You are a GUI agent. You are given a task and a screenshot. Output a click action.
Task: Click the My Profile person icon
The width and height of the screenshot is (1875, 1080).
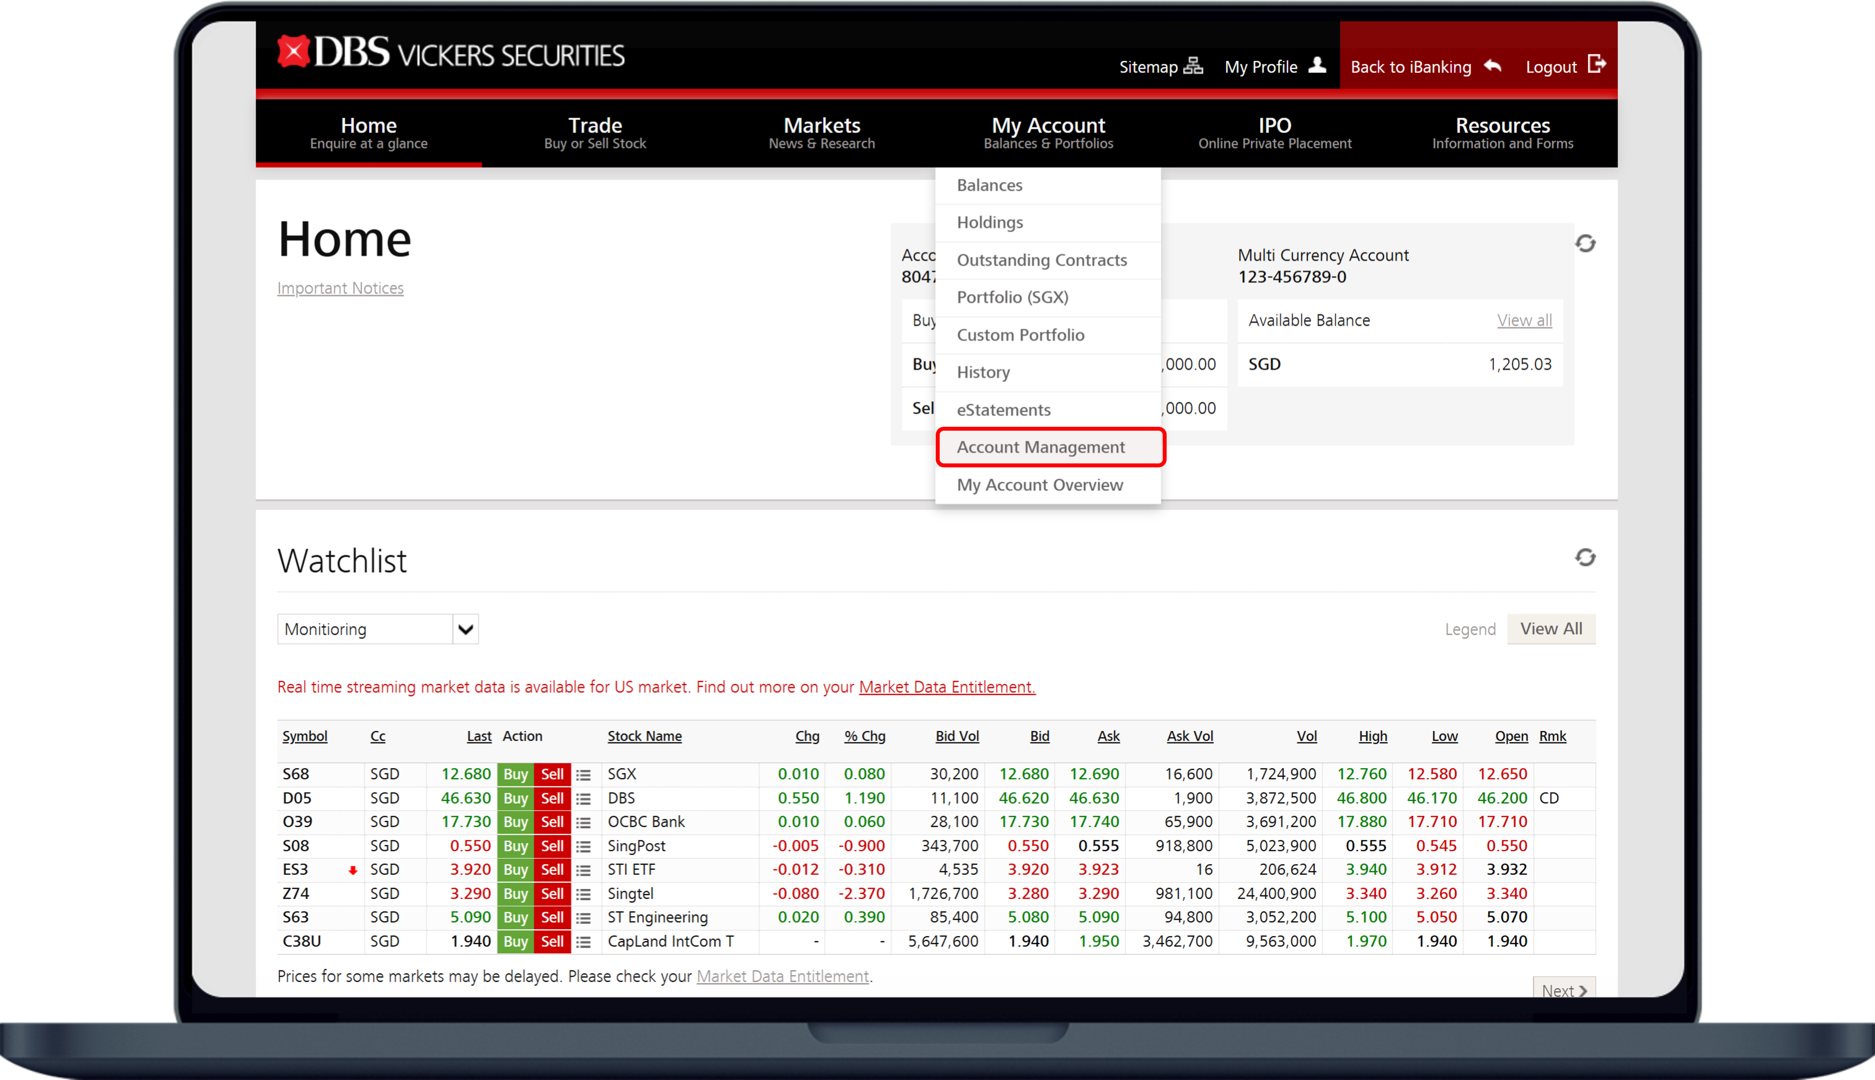click(1317, 65)
